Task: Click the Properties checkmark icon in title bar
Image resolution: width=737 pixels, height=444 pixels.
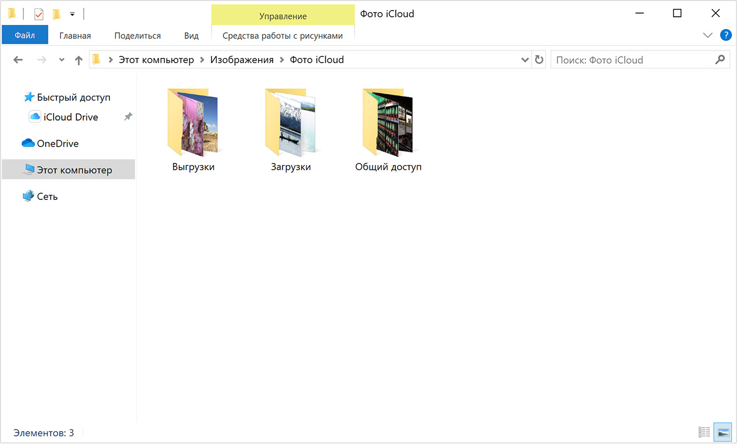Action: [x=38, y=14]
